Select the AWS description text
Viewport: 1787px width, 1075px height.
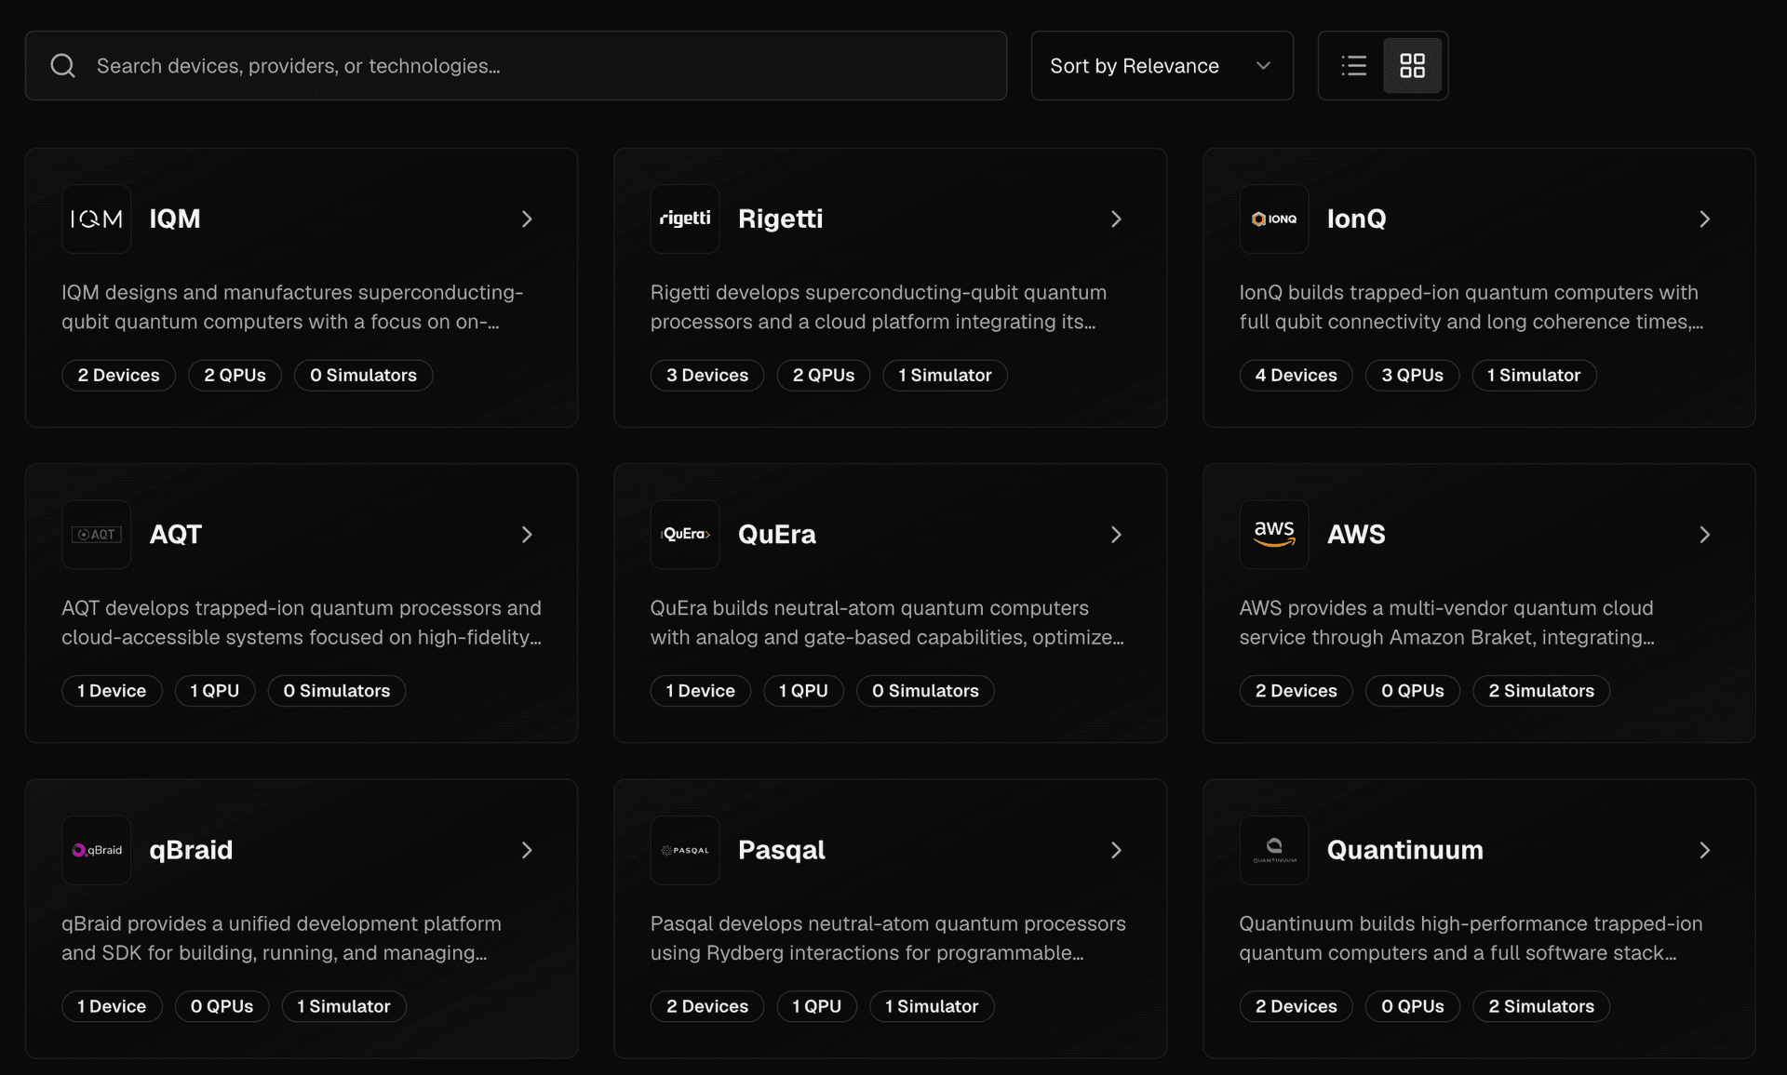pyautogui.click(x=1446, y=622)
